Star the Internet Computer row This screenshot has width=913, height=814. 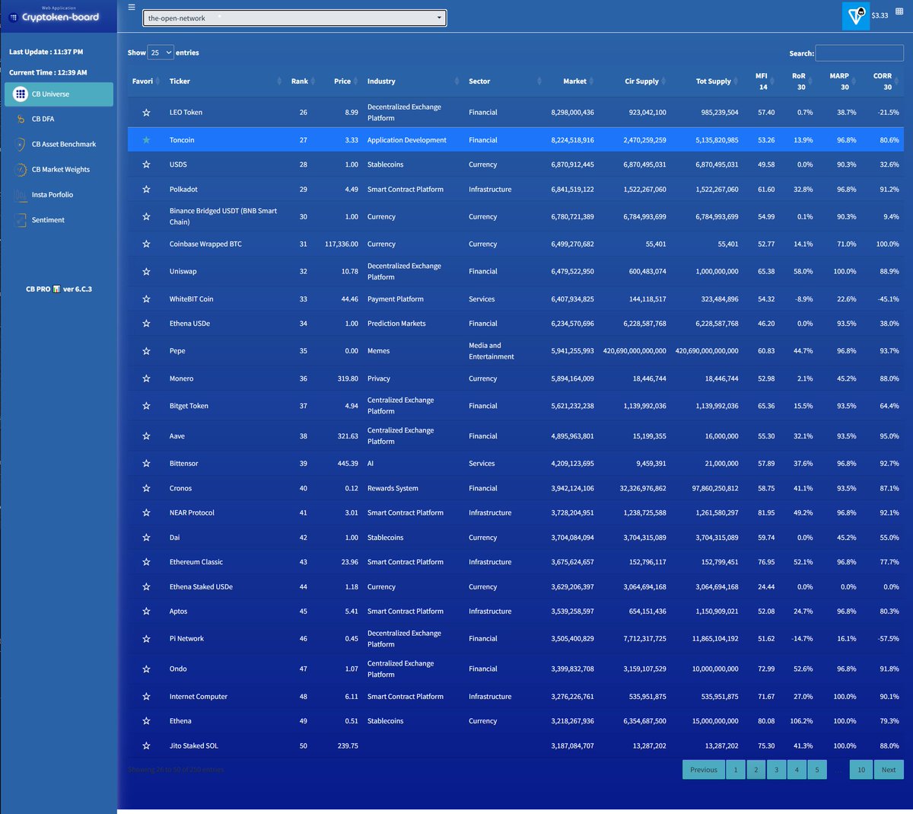(146, 697)
